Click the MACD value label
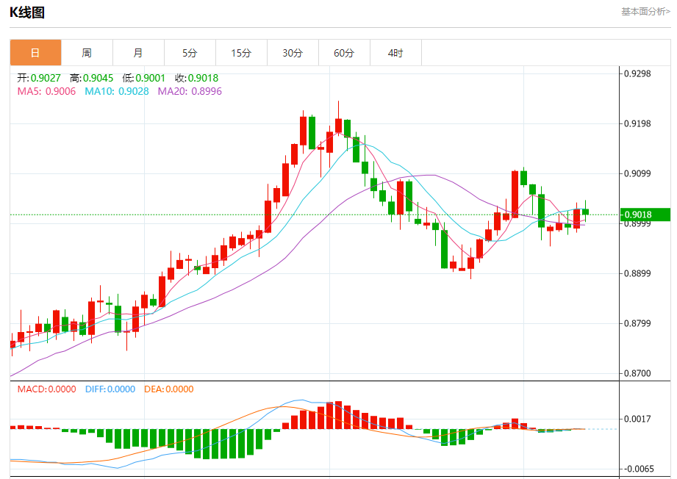Screen dimensions: 677x479 click(46, 389)
